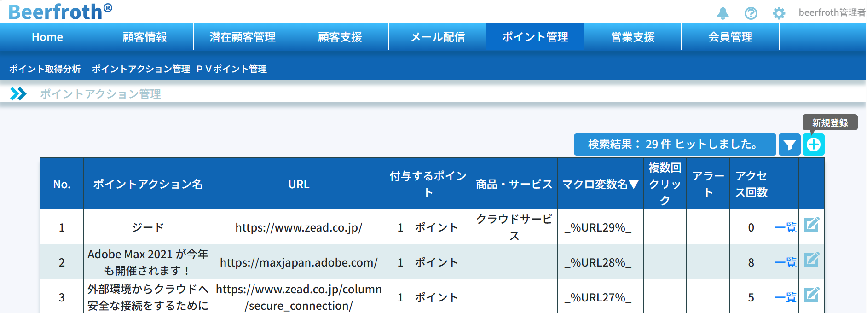Edit the Adobe Max 2021 row
Screen dimensions: 867x313
(811, 260)
